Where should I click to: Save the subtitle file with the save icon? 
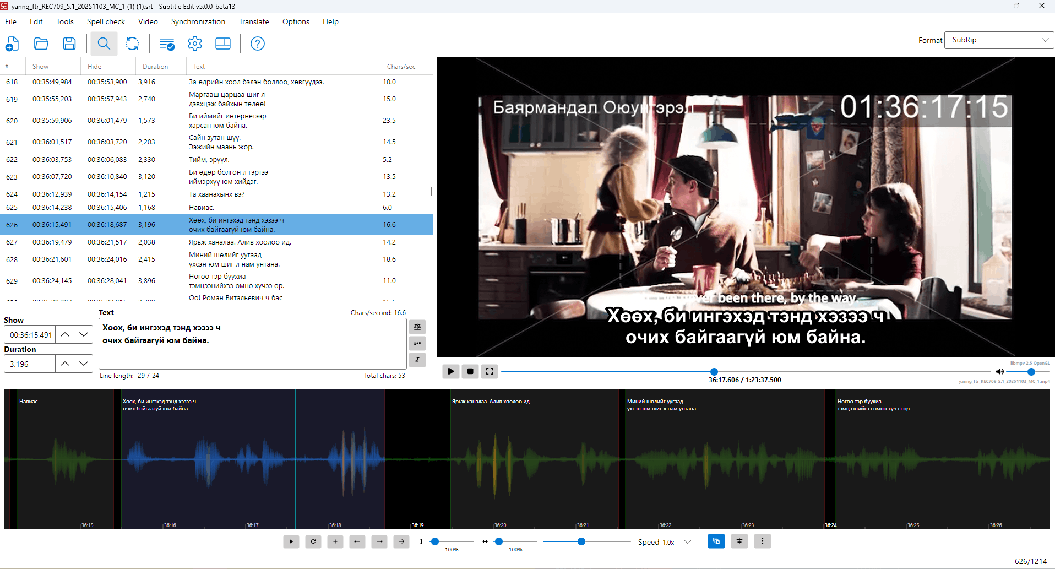[x=69, y=44]
